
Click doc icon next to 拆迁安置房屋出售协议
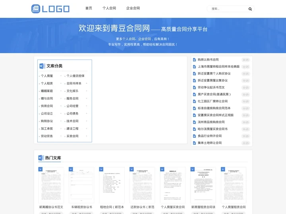194,80
